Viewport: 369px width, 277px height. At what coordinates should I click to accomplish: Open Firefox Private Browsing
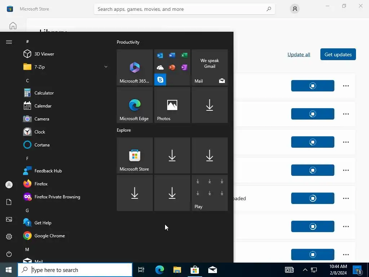pos(65,197)
